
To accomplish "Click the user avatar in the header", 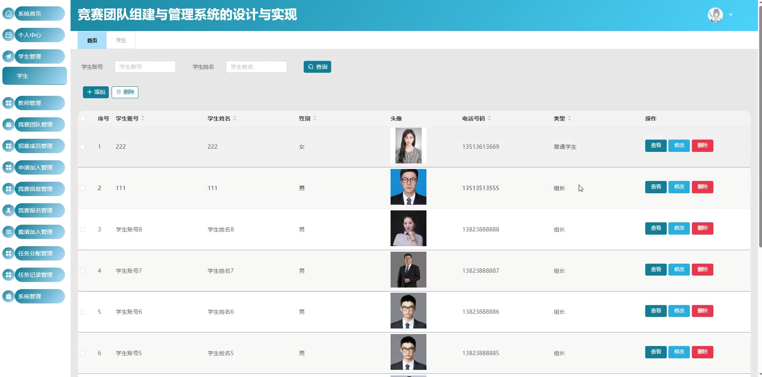I will coord(715,15).
